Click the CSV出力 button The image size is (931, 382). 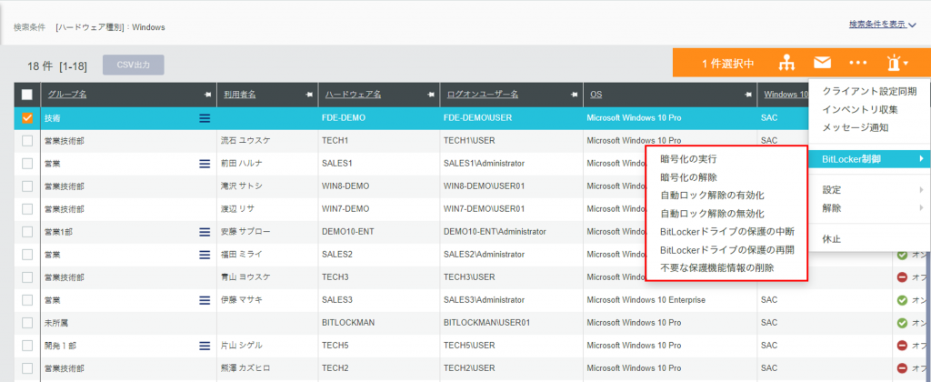[x=134, y=65]
